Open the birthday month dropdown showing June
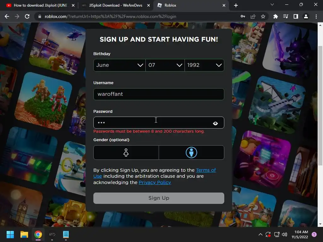The image size is (323, 242). point(120,65)
